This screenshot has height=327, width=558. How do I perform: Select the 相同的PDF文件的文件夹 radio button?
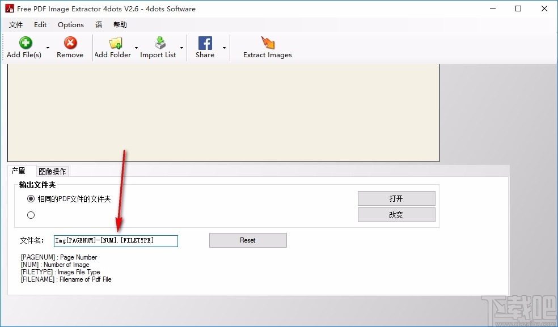click(x=31, y=198)
